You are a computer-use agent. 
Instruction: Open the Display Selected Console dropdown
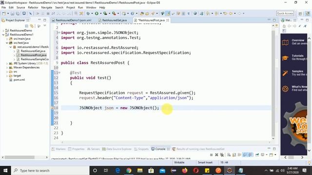[267, 155]
